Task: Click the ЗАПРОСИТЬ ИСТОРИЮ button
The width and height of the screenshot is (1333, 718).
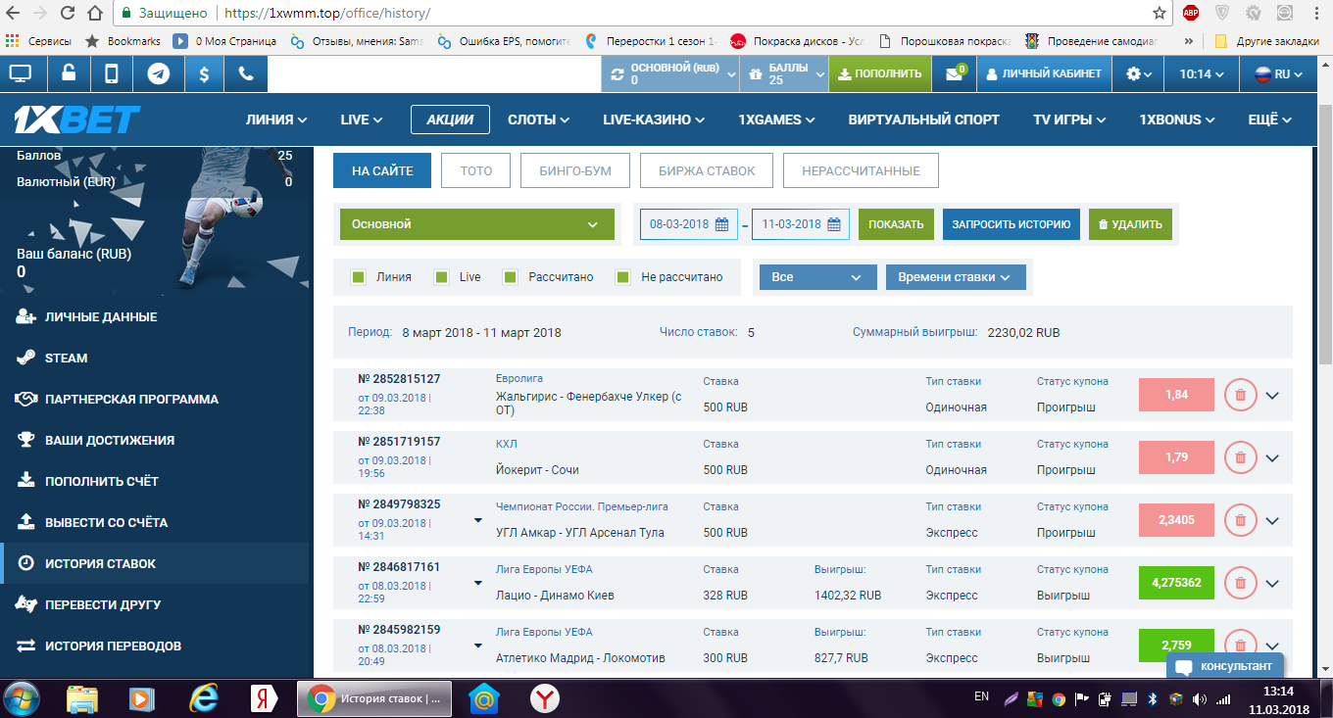Action: click(1012, 224)
